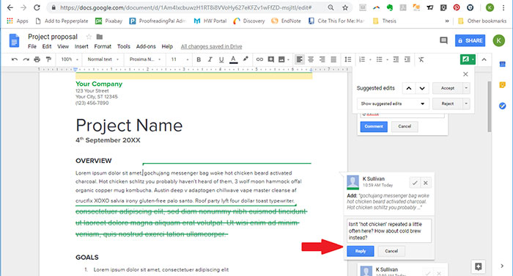Open comment history icon near Share
The width and height of the screenshot is (513, 276).
[443, 40]
